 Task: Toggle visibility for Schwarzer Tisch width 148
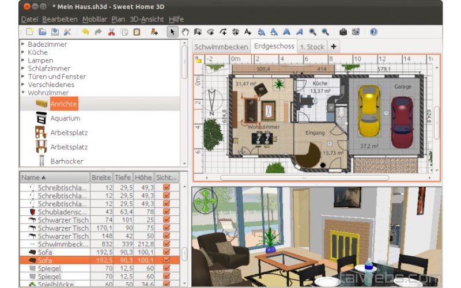click(x=167, y=236)
